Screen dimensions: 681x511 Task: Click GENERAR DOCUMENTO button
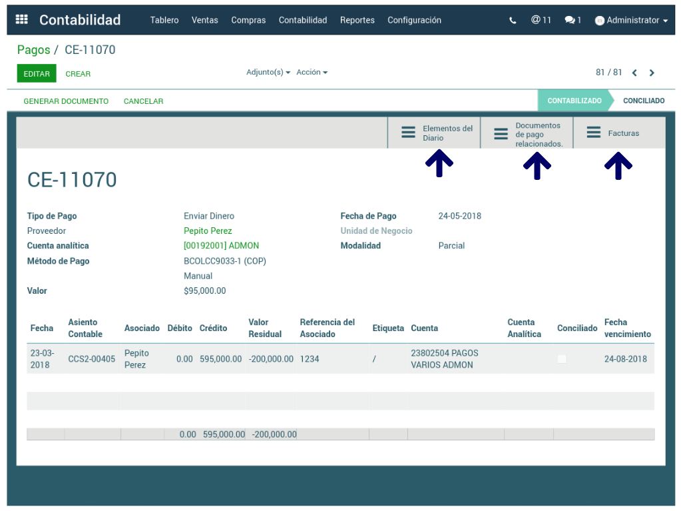[66, 101]
